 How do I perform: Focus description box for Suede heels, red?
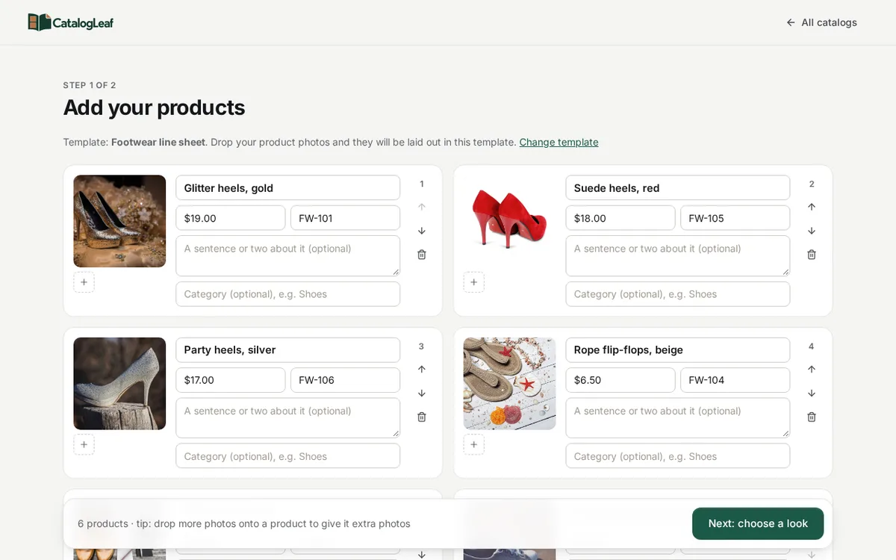coord(678,256)
